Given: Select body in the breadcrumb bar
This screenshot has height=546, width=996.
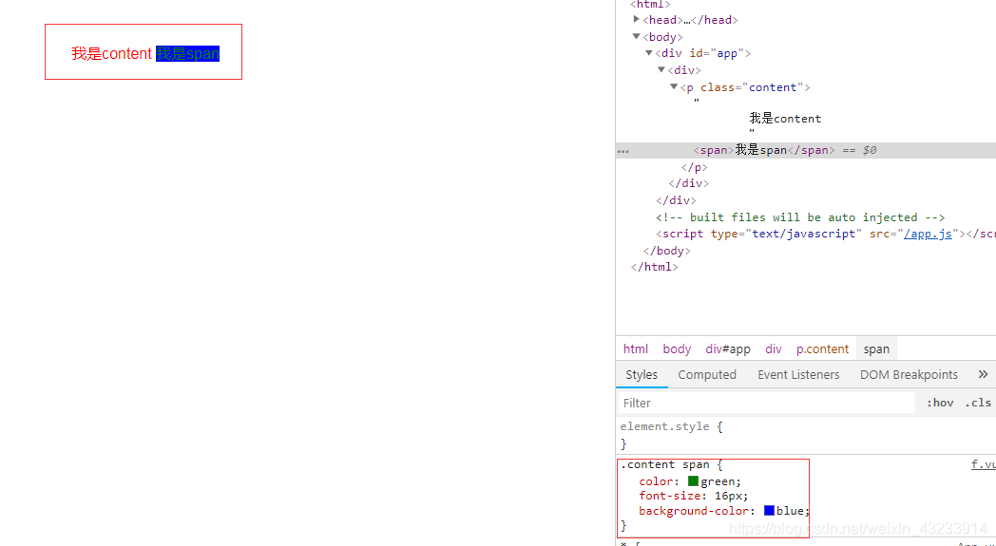Looking at the screenshot, I should tap(677, 349).
